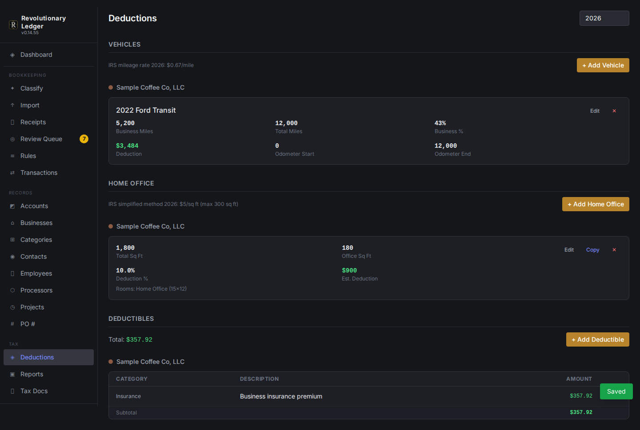
Task: Click the PO # hash icon
Action: click(x=12, y=324)
